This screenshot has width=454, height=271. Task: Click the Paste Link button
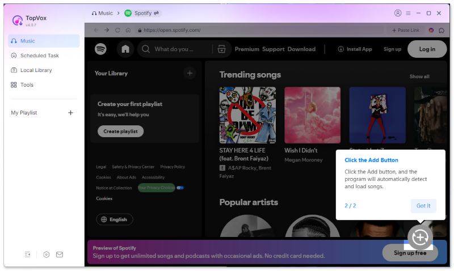pos(405,30)
